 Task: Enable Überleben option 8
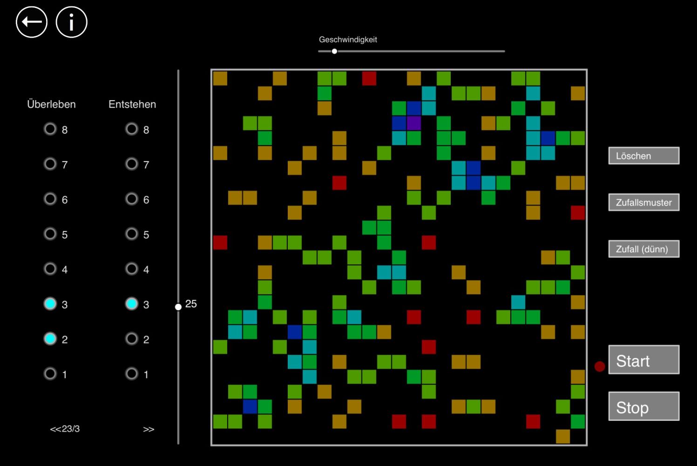50,129
